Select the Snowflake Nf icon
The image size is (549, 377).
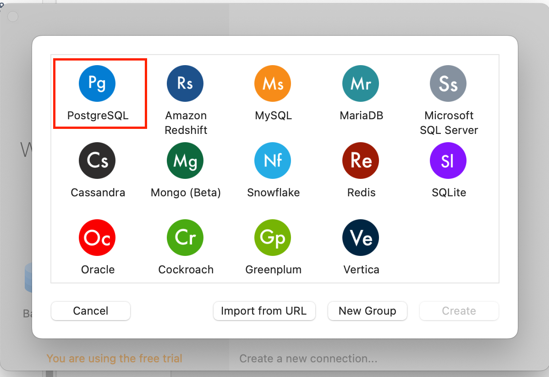(273, 161)
